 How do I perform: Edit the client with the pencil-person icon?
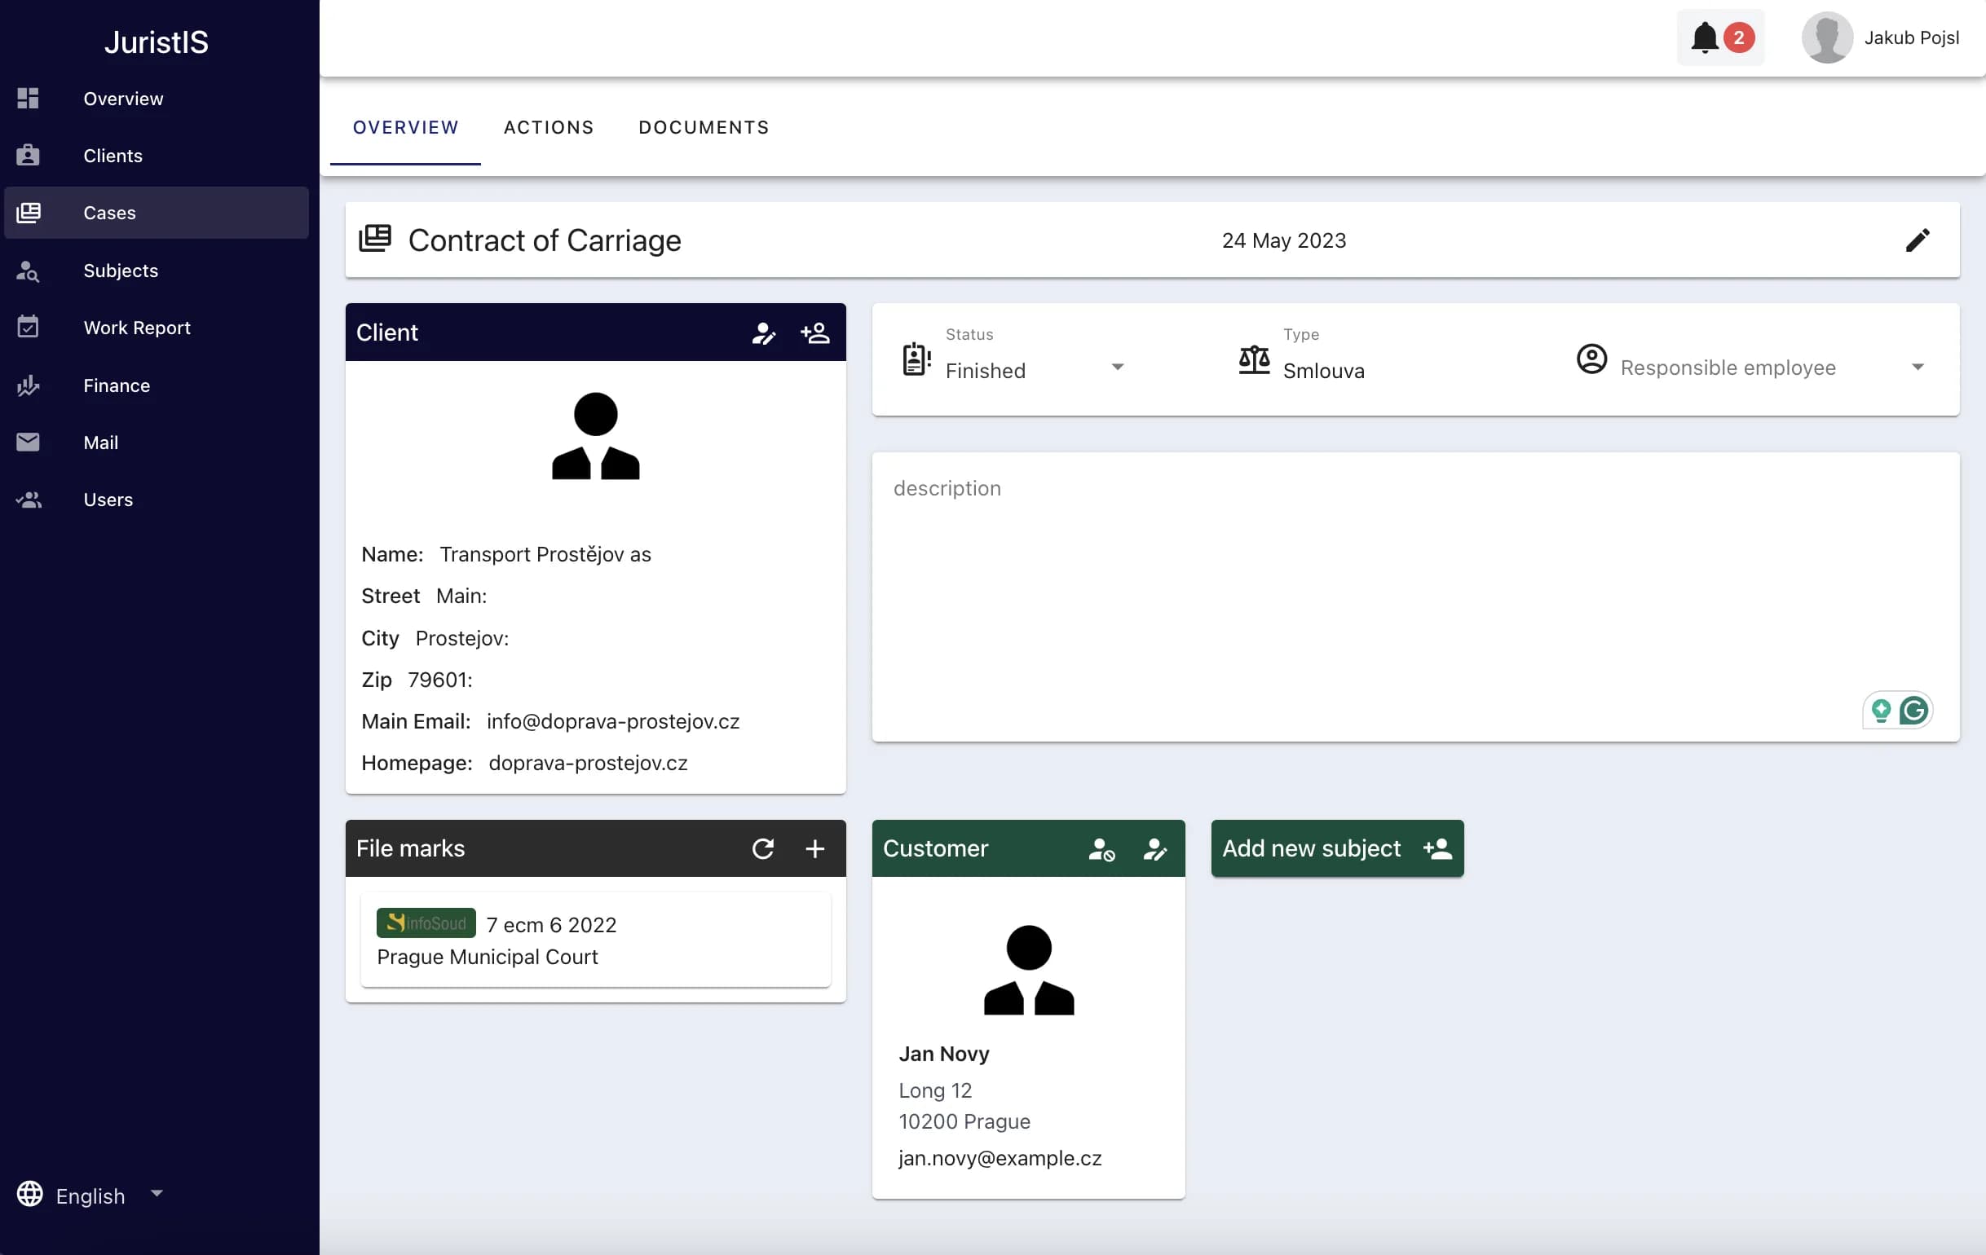pyautogui.click(x=764, y=333)
